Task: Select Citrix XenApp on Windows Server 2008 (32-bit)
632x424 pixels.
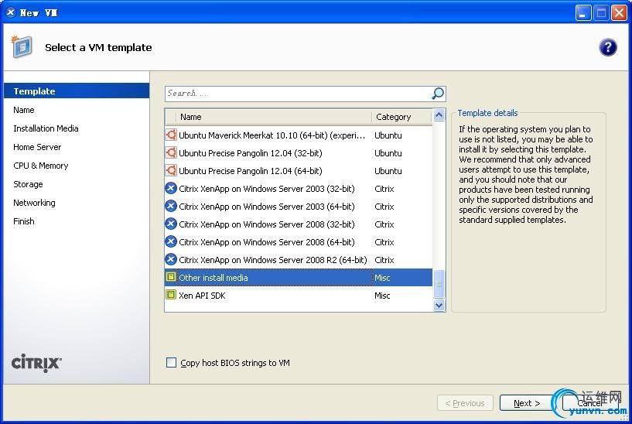Action: pyautogui.click(x=266, y=224)
